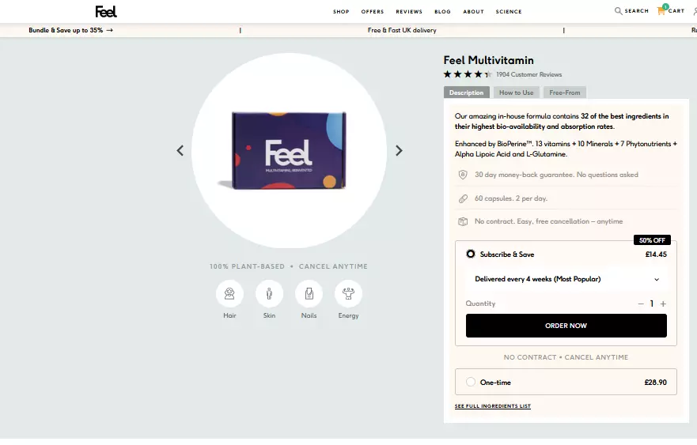Show next product image arrow
The width and height of the screenshot is (697, 445).
[399, 150]
